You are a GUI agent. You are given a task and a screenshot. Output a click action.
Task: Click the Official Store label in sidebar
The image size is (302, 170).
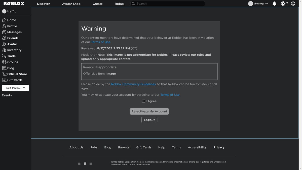click(x=17, y=74)
